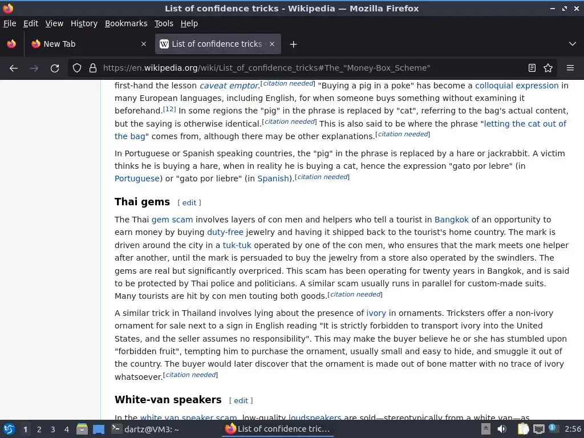Screen dimensions: 584x438
Task: Open the Firefox hamburger application menu
Action: [570, 68]
